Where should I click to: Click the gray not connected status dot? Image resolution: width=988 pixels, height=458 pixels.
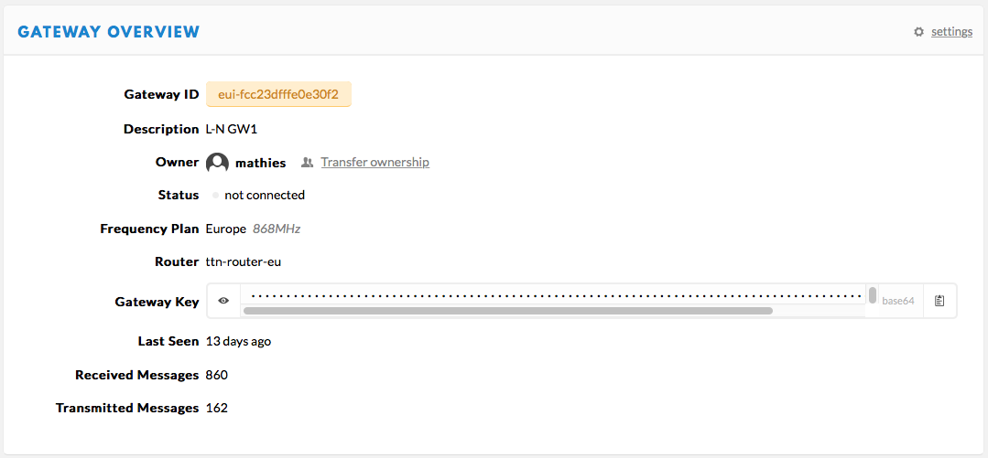(x=215, y=196)
